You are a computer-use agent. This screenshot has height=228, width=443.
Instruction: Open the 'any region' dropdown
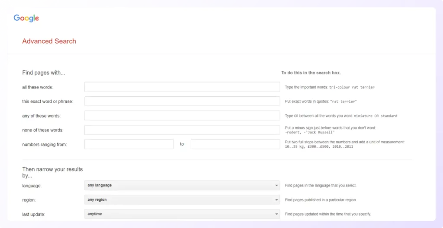click(182, 200)
